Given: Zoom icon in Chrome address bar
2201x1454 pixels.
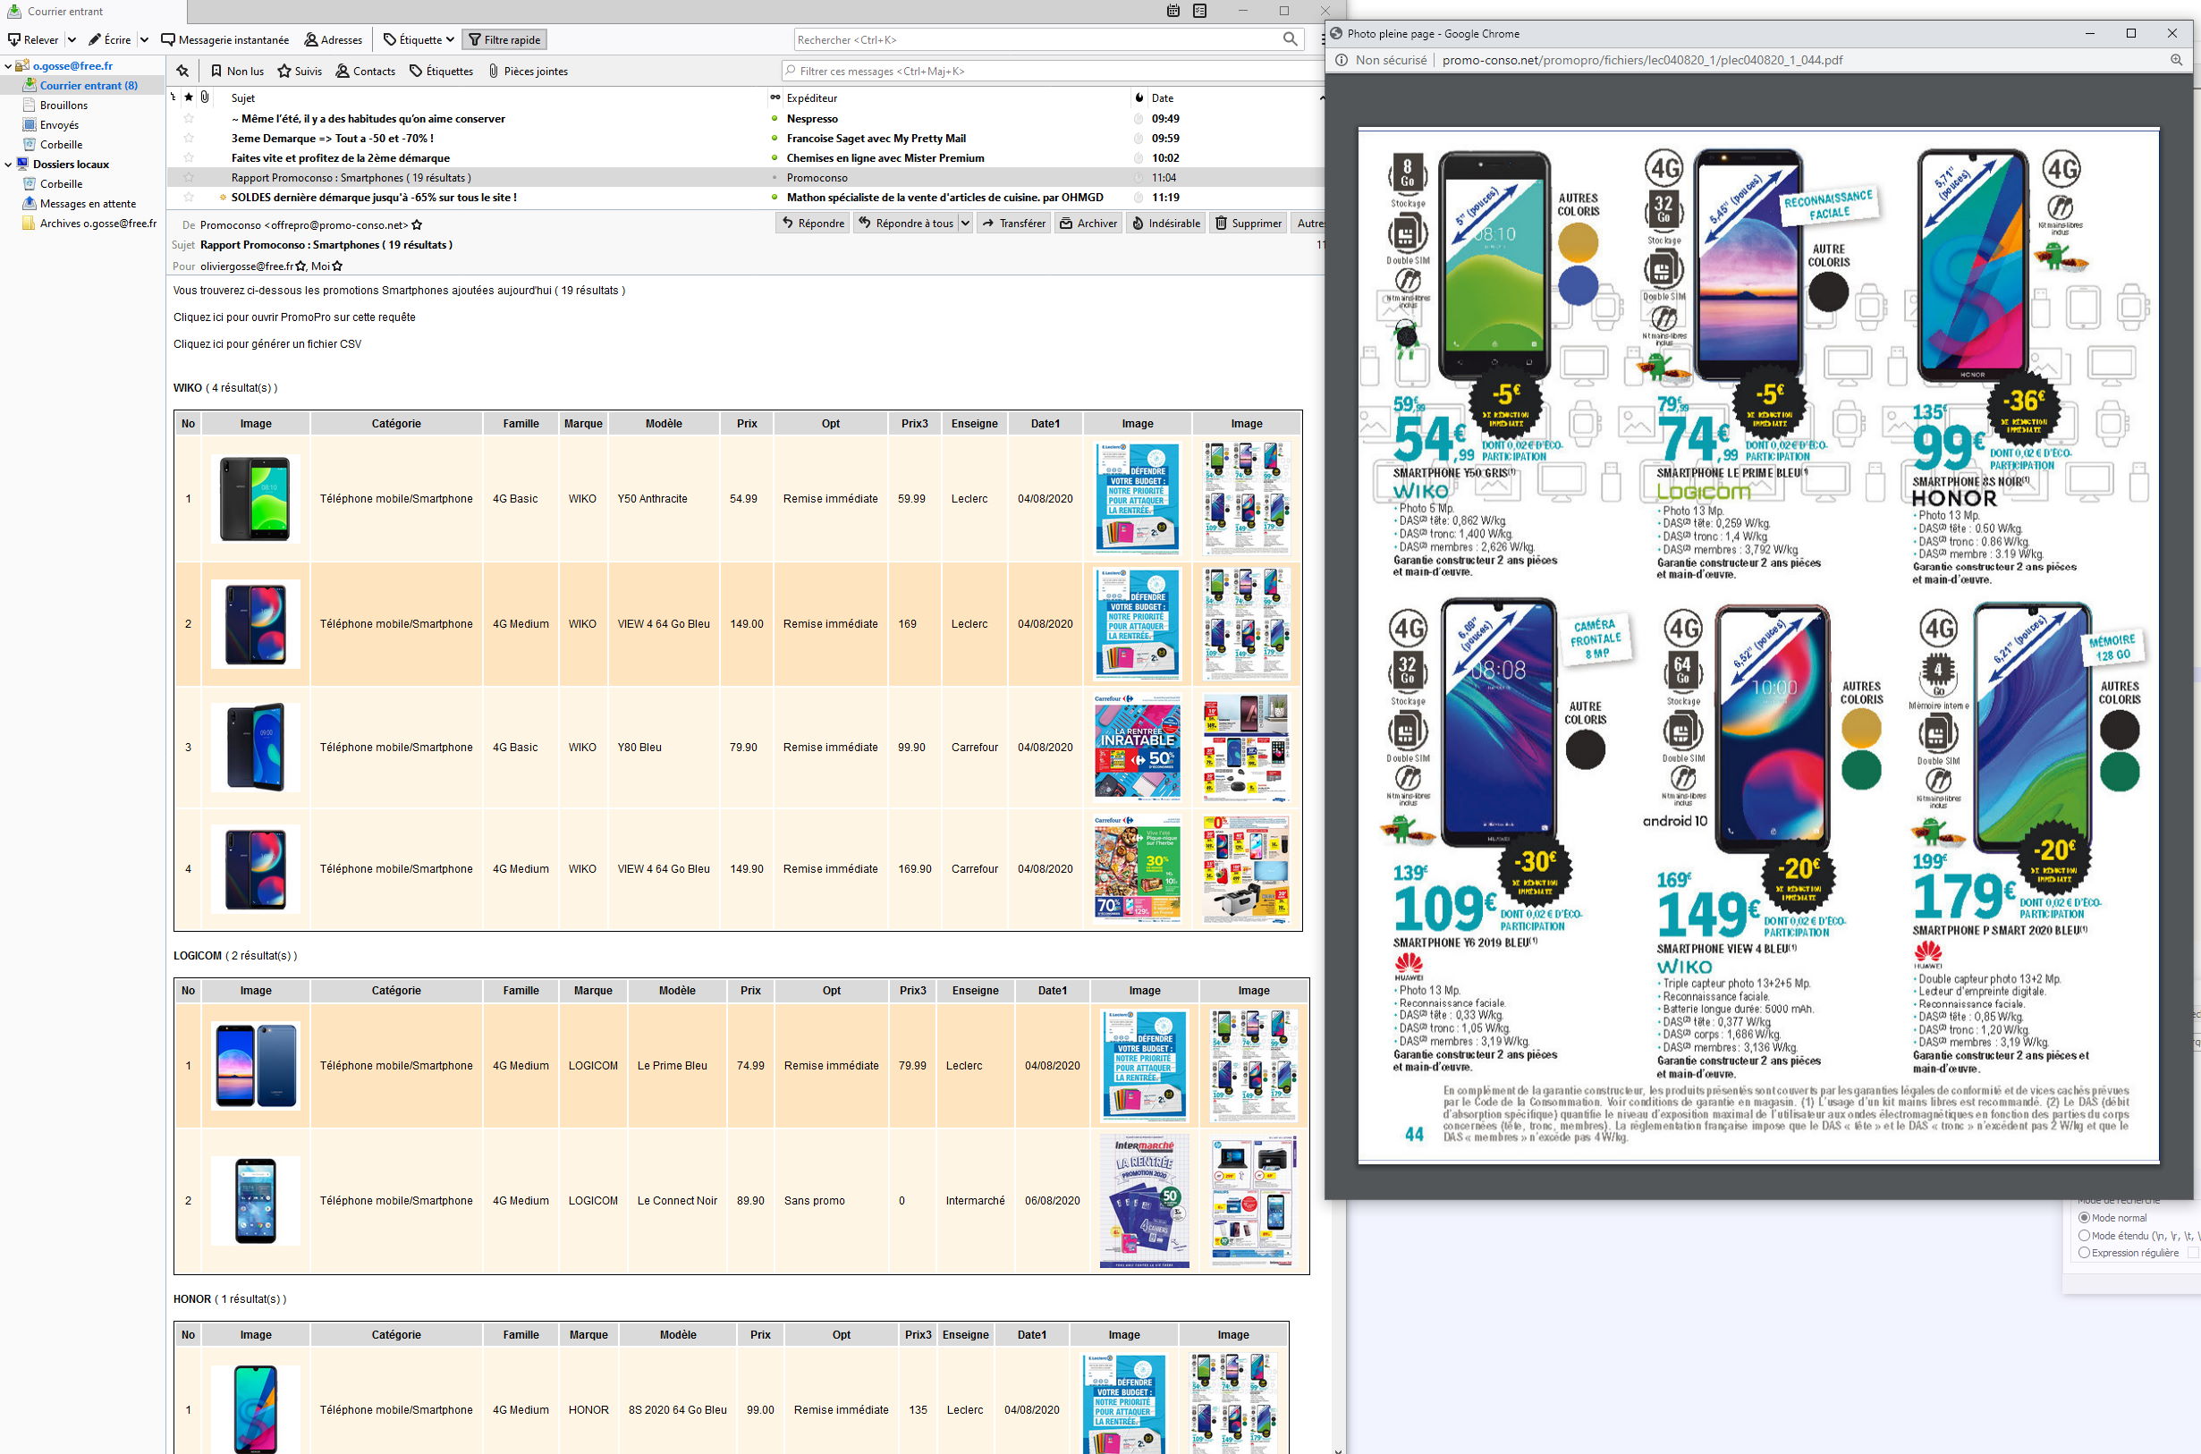Looking at the screenshot, I should [x=2175, y=60].
